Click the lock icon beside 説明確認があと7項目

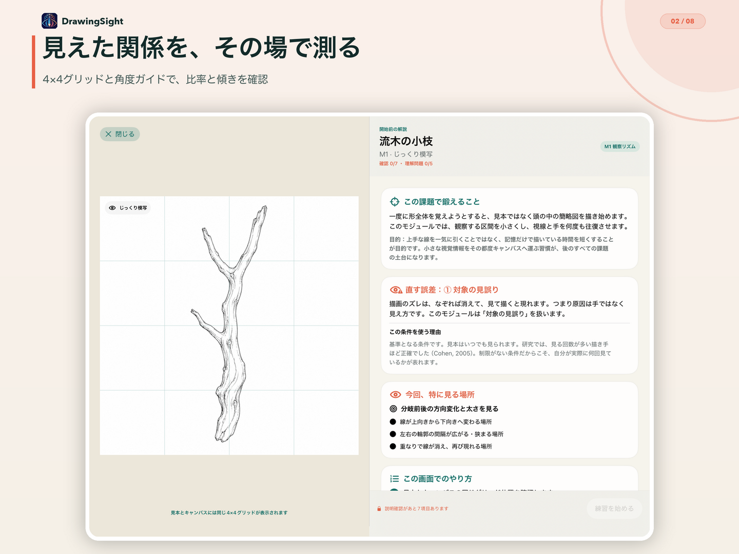point(379,509)
